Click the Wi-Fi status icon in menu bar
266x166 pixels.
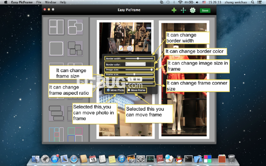180,2
